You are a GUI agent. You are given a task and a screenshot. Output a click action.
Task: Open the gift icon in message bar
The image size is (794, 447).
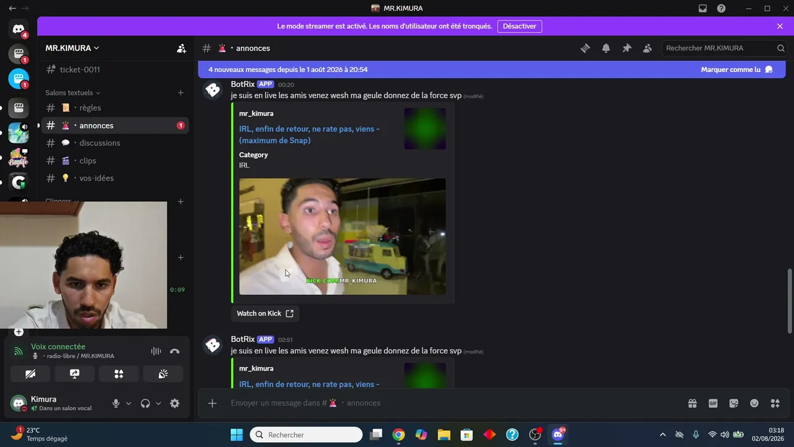pyautogui.click(x=692, y=403)
